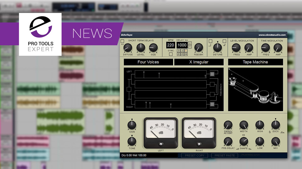Screen dimensions: 302x169
Task: Increase delay with the plus button
Action: click(190, 43)
